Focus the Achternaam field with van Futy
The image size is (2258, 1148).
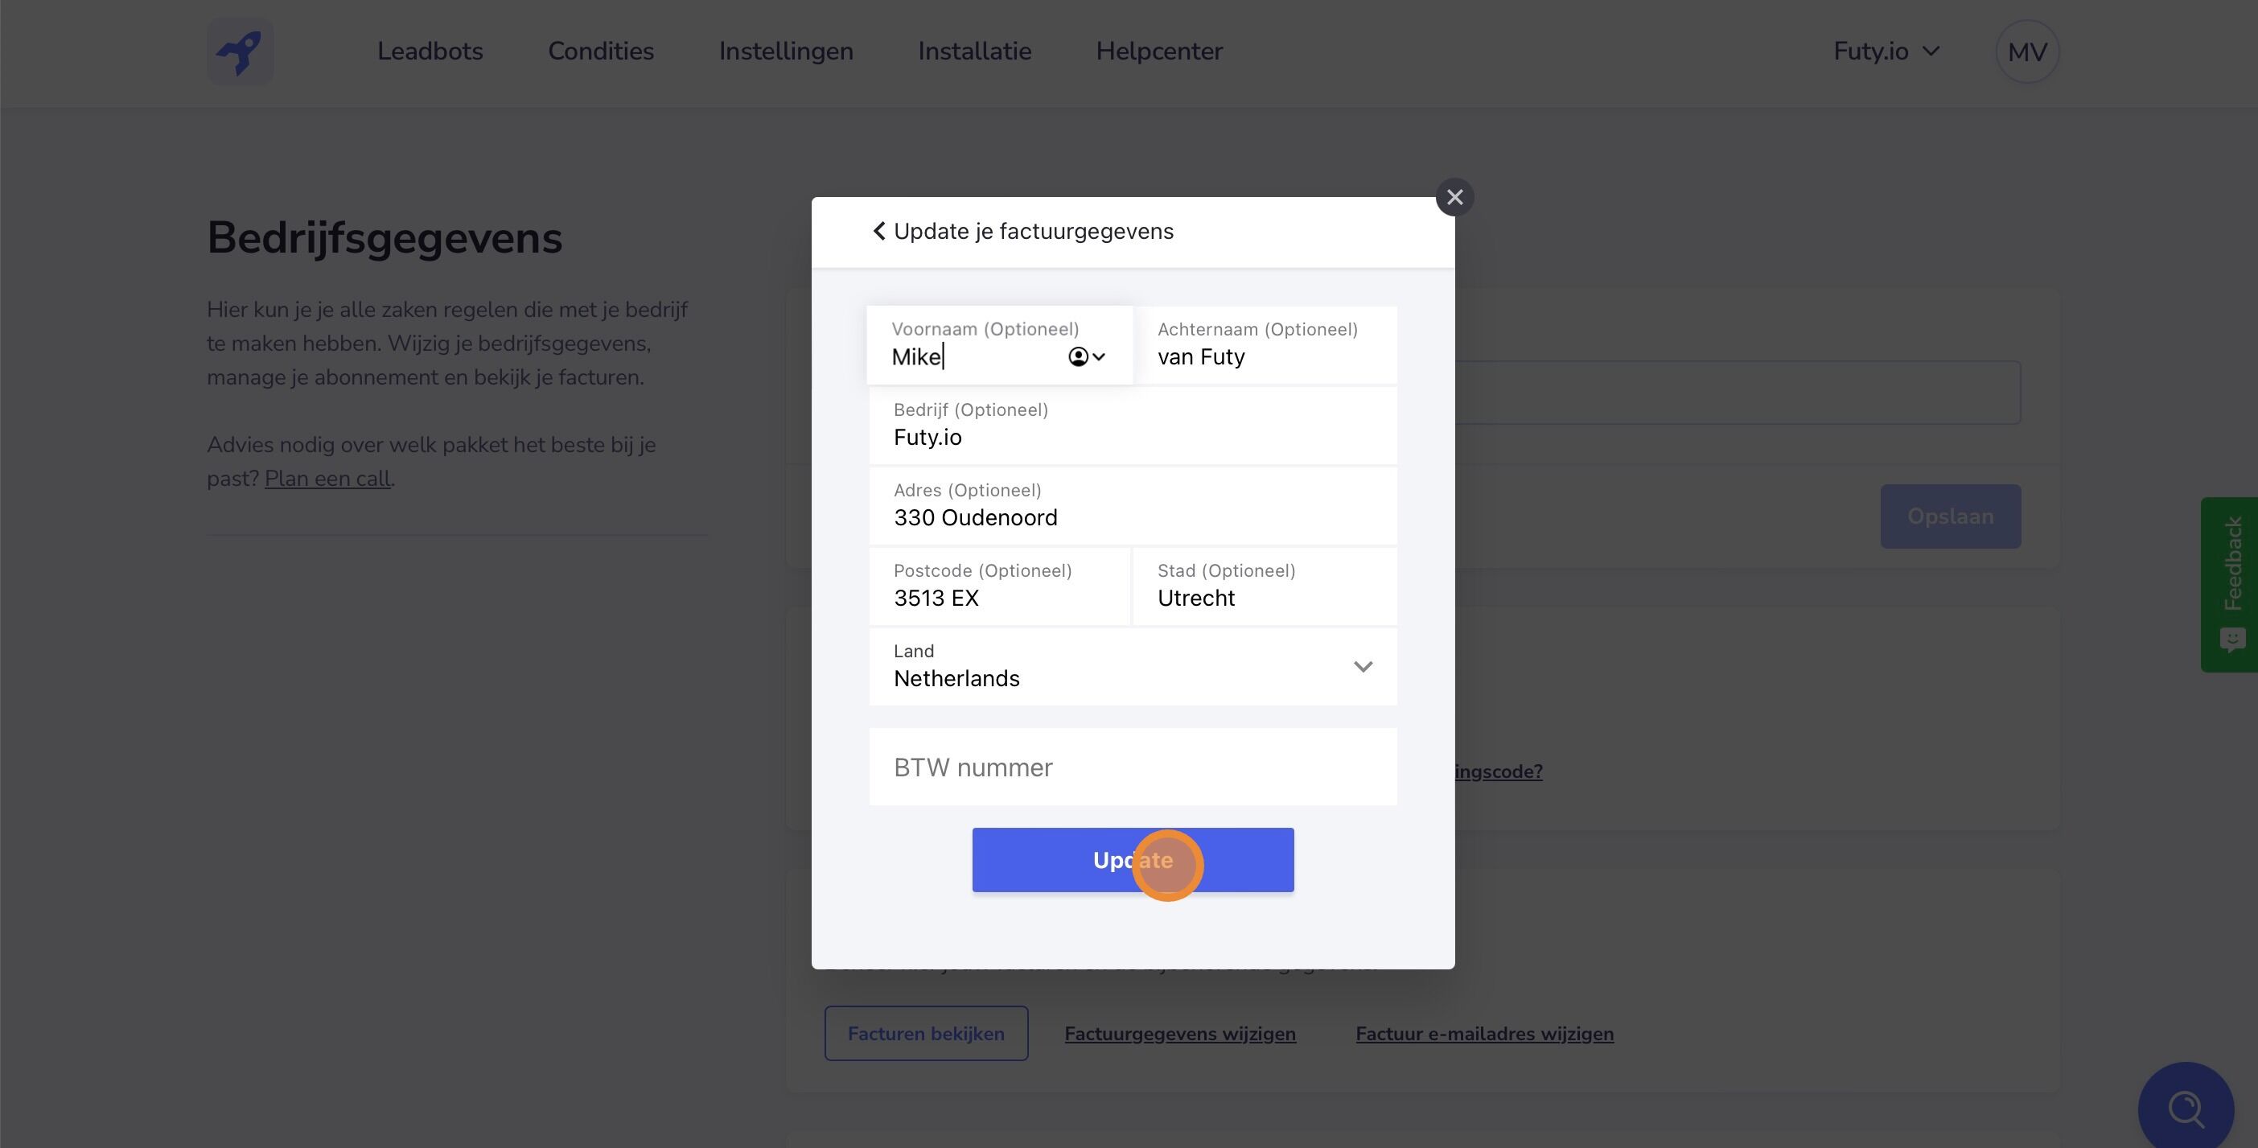(1265, 345)
